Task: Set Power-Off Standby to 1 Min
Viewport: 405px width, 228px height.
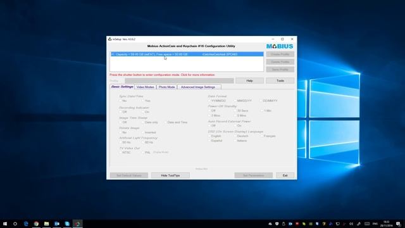Action: click(x=266, y=111)
